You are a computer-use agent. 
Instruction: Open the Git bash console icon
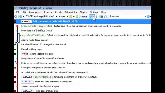(102, 16)
